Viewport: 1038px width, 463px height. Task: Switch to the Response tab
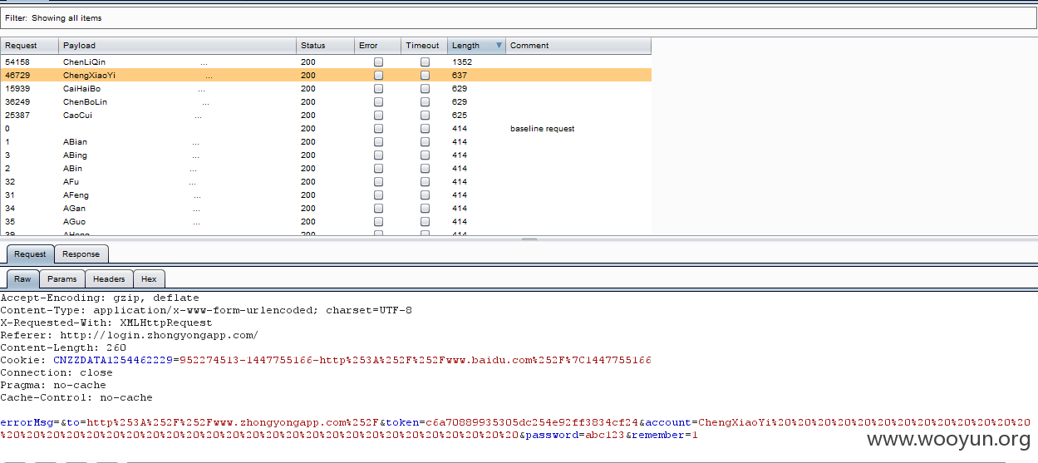click(x=81, y=254)
